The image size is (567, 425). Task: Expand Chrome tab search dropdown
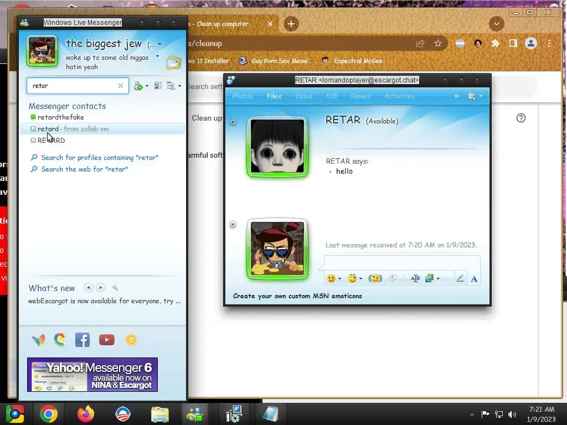click(497, 24)
